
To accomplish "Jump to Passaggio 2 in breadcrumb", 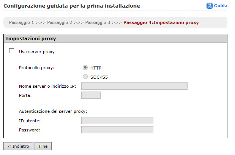I will click(x=60, y=22).
